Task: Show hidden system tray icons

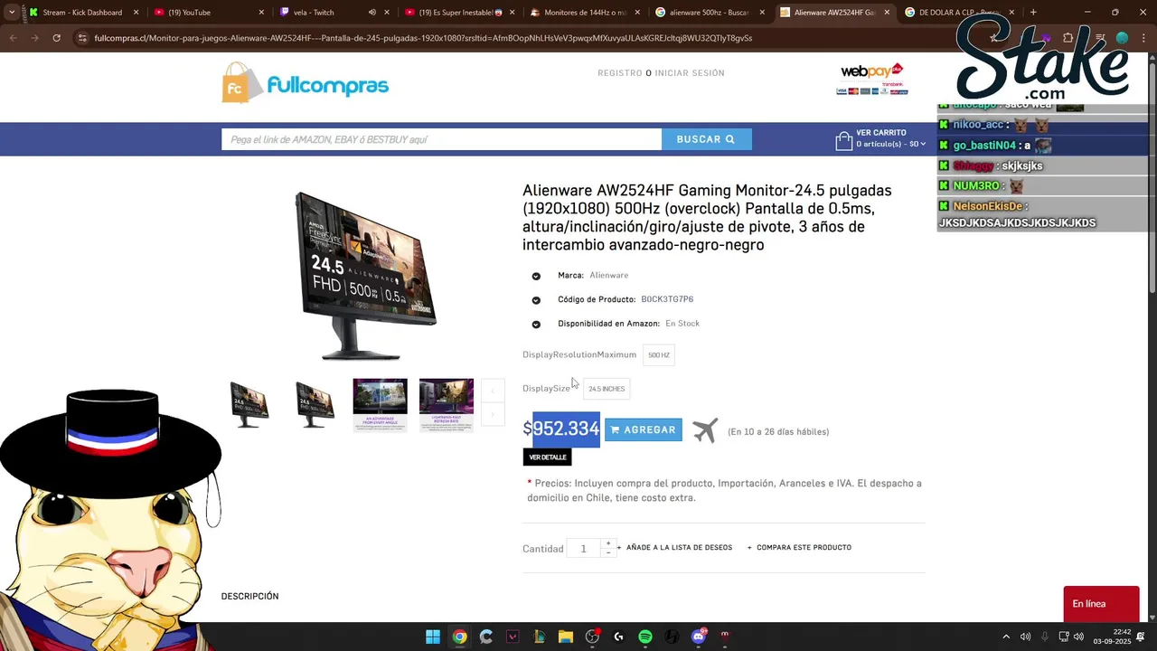Action: point(1006,637)
